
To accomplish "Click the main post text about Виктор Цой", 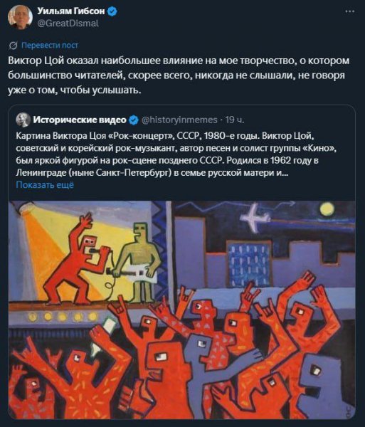I will point(179,75).
